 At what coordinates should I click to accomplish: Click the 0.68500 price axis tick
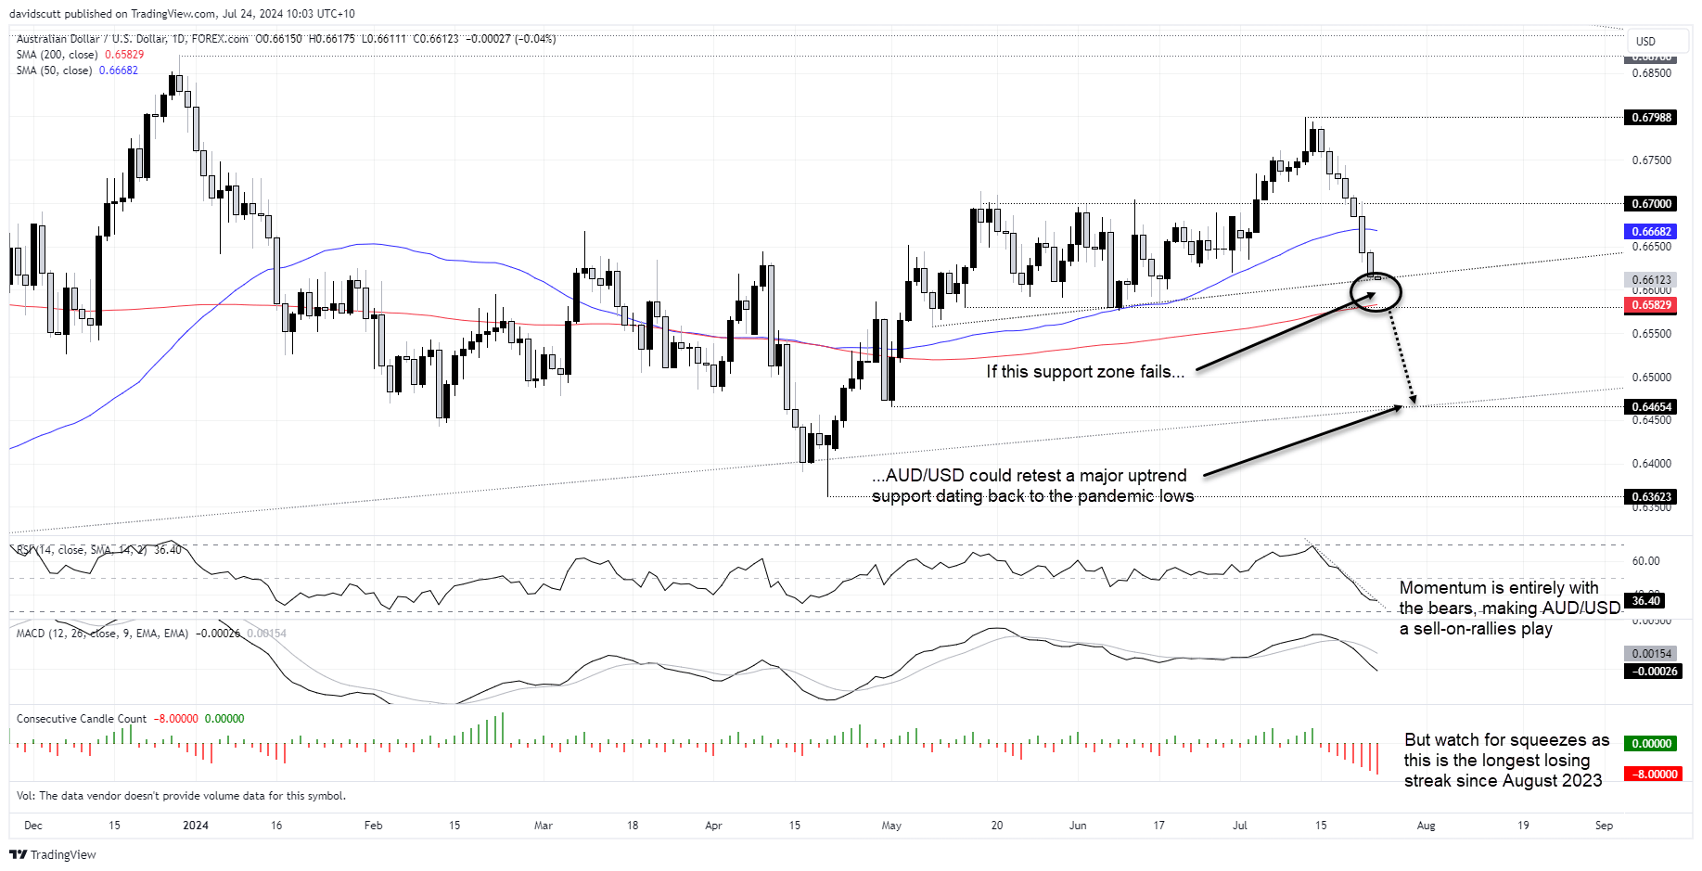click(1652, 73)
